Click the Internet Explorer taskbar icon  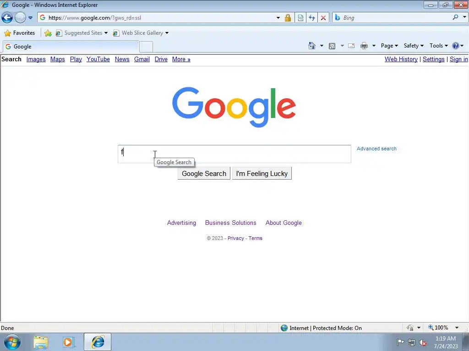point(98,342)
